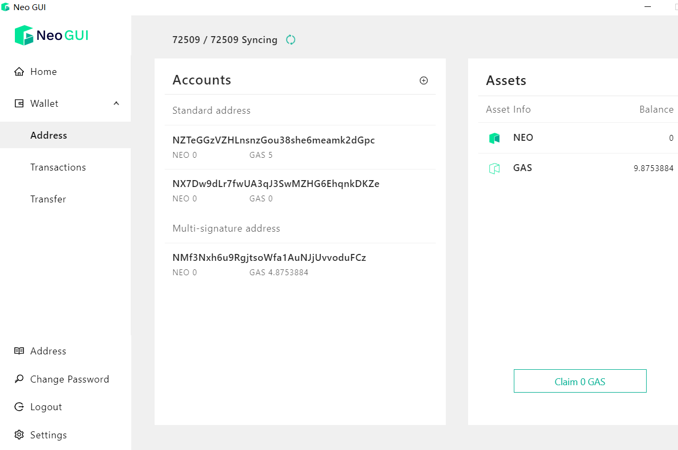
Task: Click the Settings gear icon
Action: point(19,435)
